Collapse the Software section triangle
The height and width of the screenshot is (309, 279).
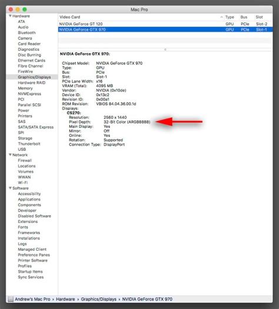10,188
